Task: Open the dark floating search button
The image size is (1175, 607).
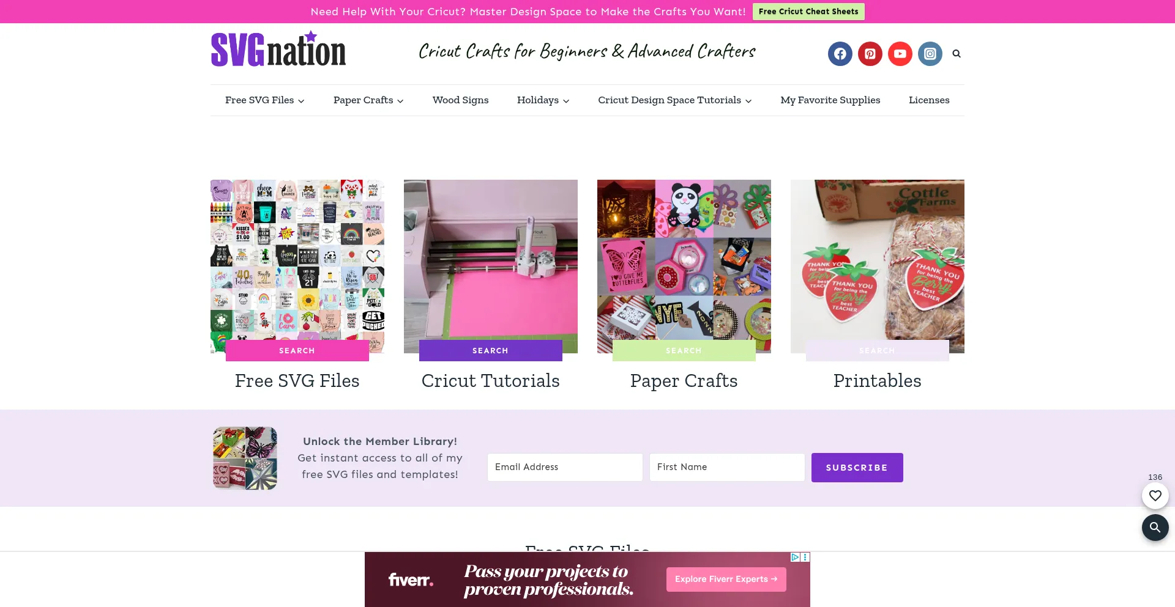Action: tap(1155, 528)
